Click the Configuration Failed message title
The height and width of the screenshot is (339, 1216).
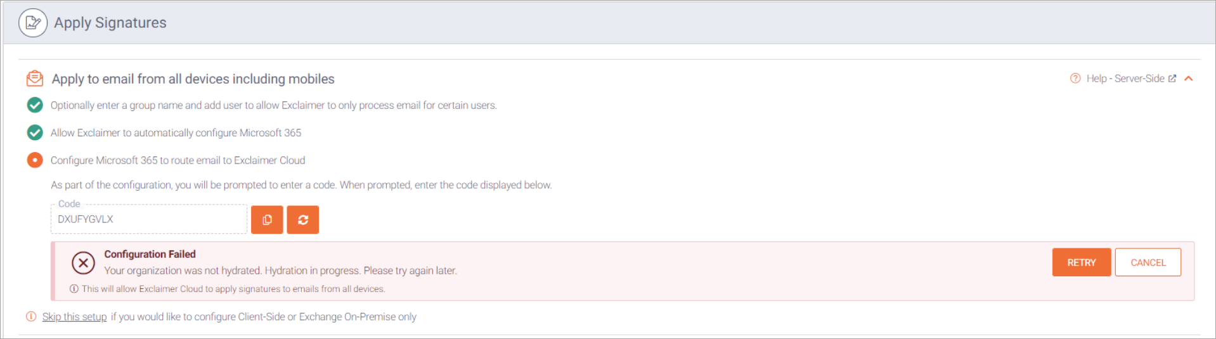point(150,254)
